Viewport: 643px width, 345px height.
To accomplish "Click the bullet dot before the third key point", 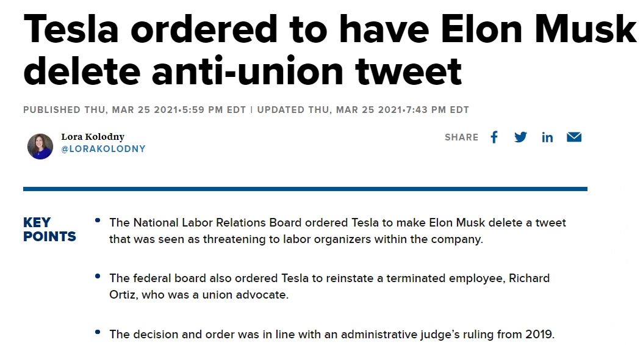I will [x=98, y=332].
